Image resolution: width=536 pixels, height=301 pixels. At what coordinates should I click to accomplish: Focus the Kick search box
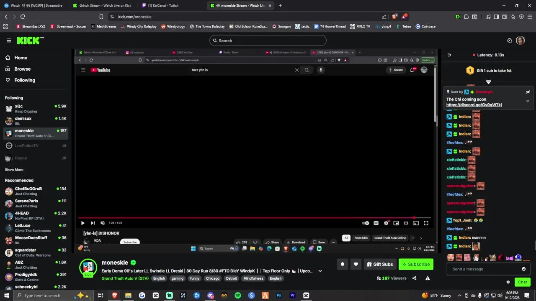click(x=268, y=41)
